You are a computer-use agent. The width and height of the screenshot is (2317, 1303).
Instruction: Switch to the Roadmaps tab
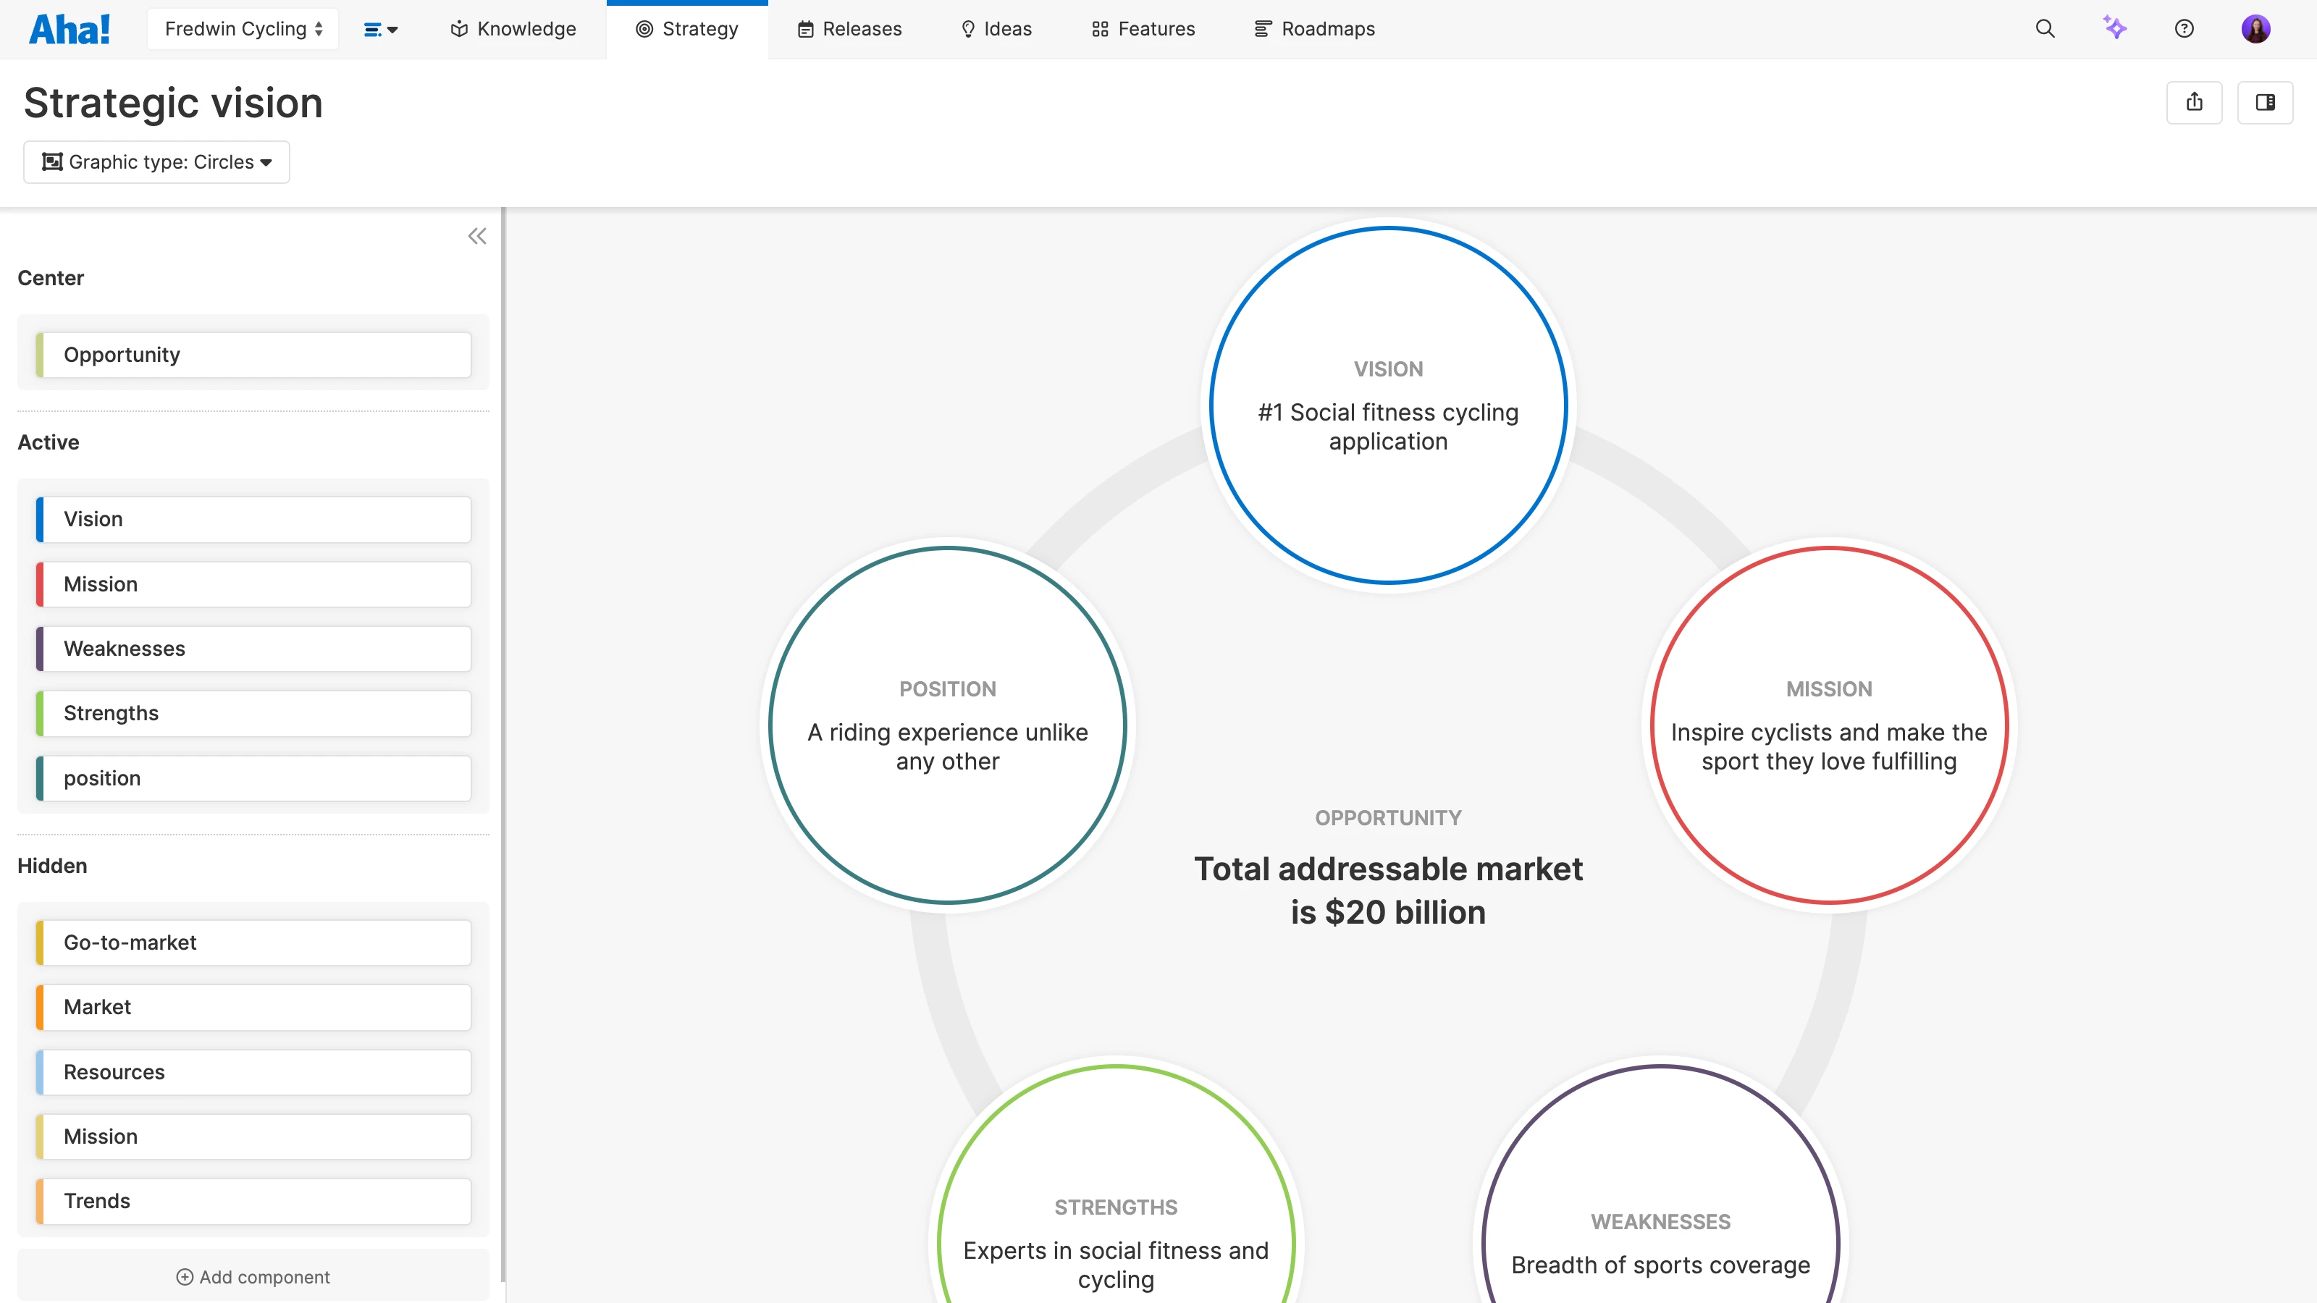coord(1315,28)
